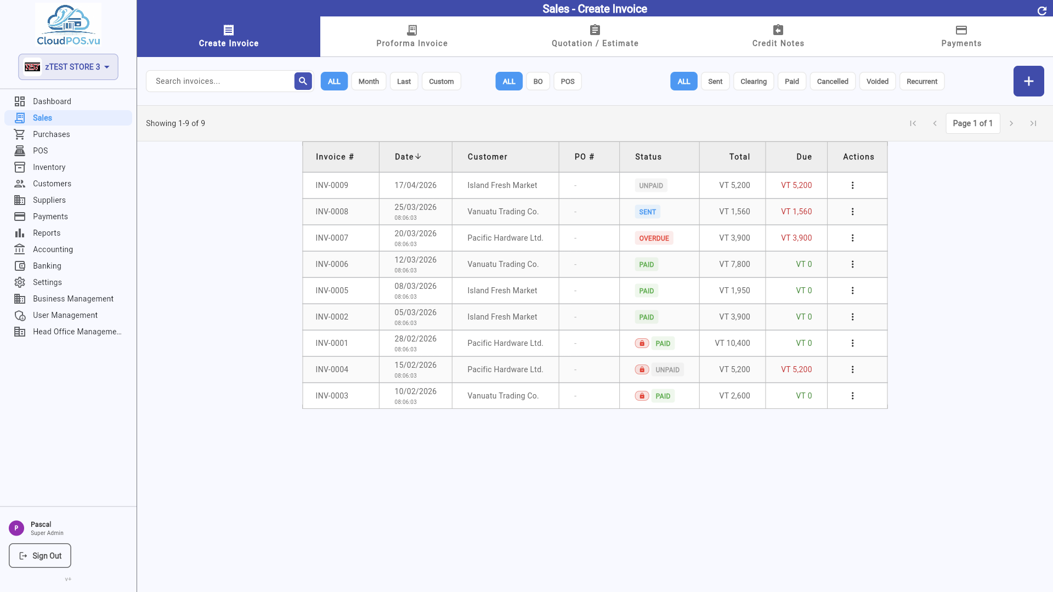Show only Voided invoices
The image size is (1053, 592).
click(x=877, y=81)
